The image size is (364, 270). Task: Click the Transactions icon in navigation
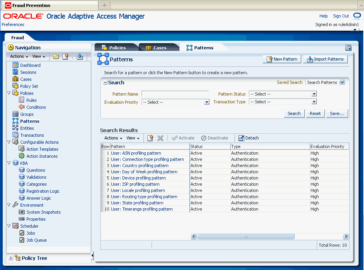point(16,135)
